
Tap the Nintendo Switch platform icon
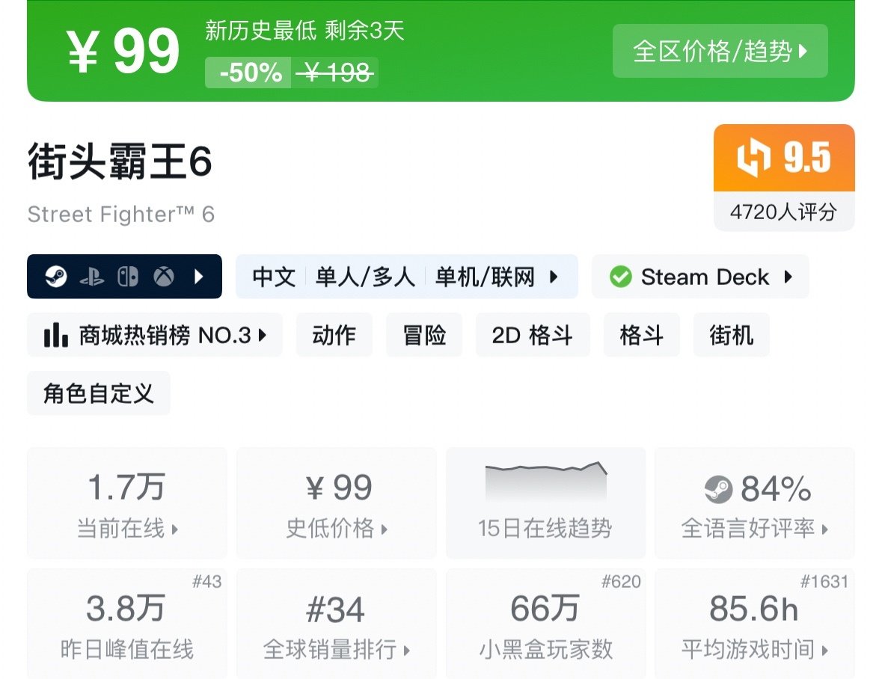(x=128, y=277)
